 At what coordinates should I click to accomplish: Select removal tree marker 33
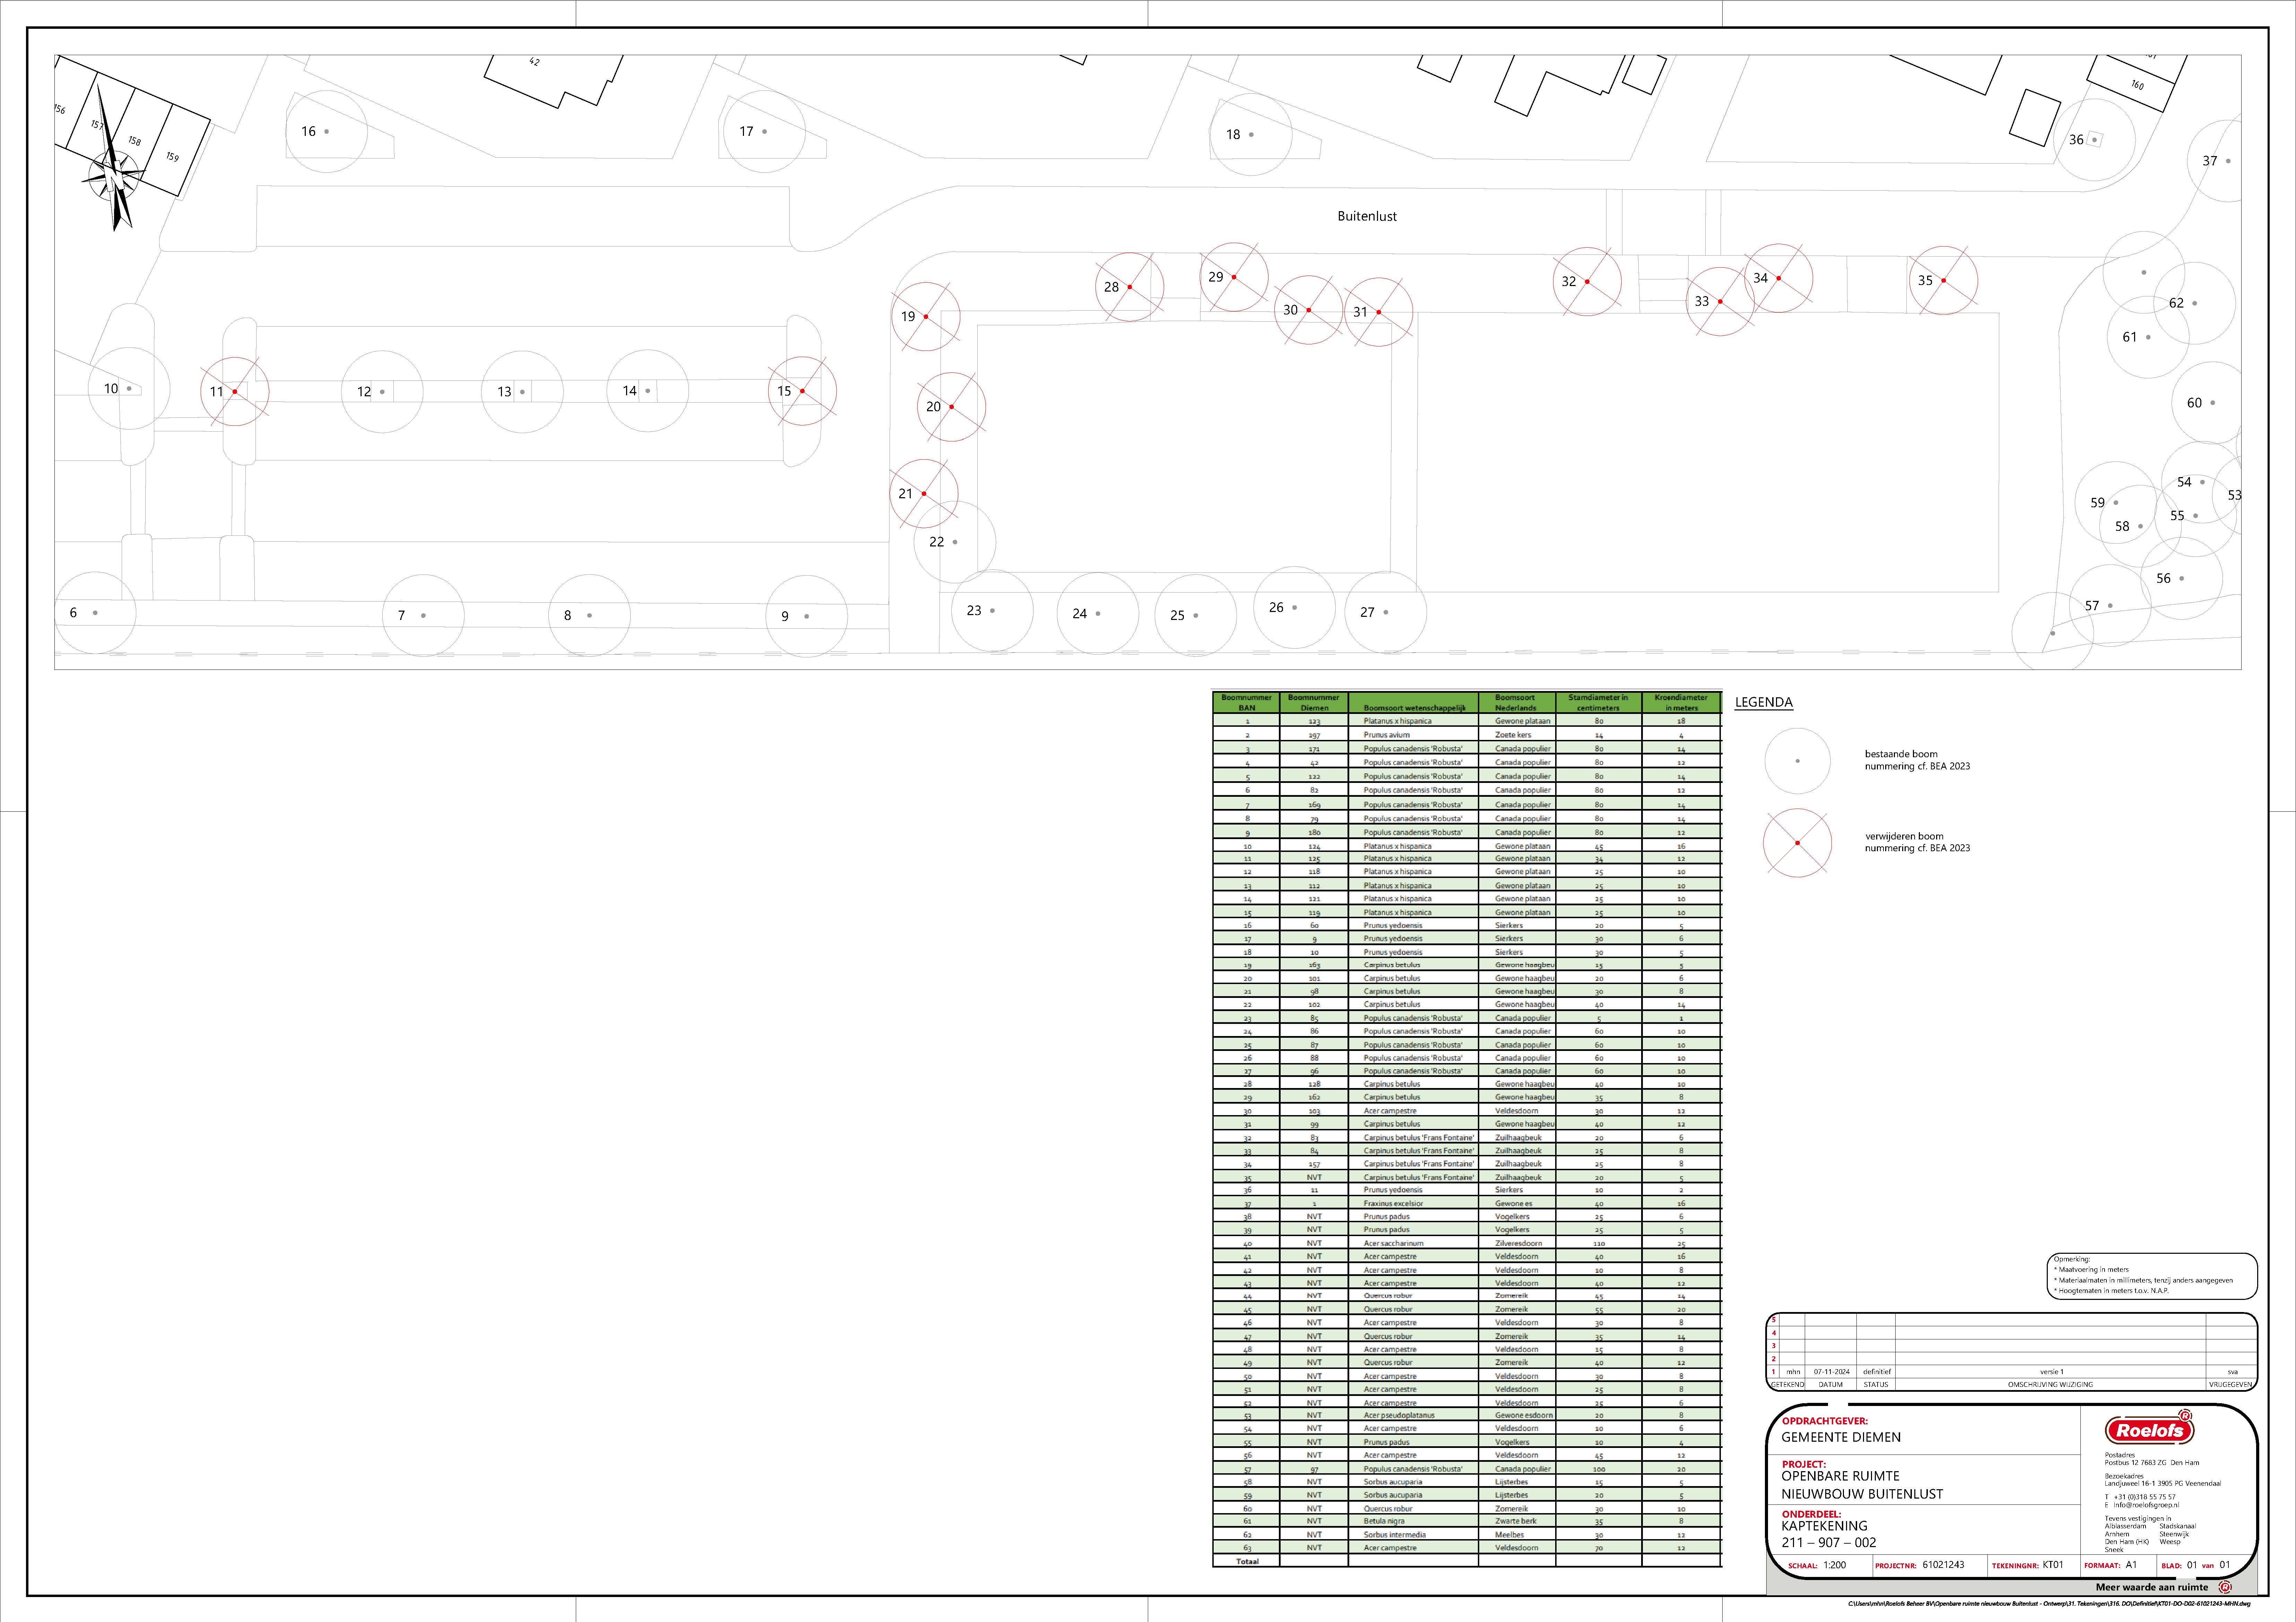1720,301
